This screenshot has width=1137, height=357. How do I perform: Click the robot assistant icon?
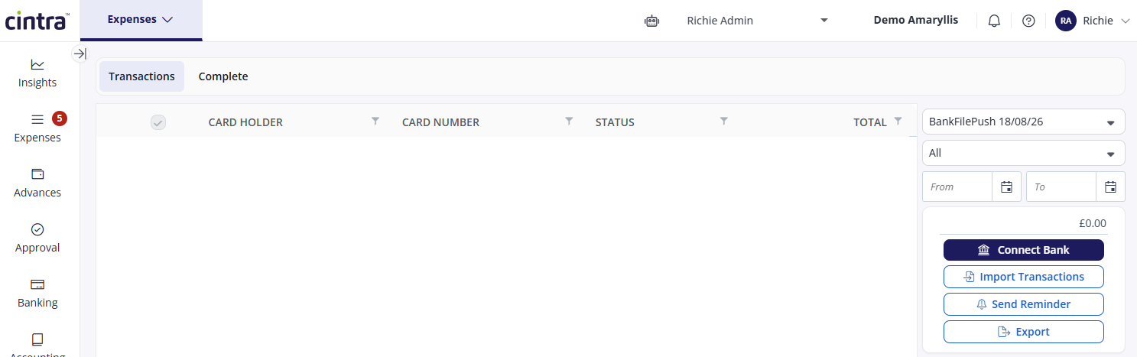click(651, 21)
